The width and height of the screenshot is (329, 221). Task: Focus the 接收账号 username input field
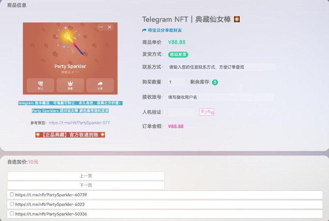[x=220, y=97]
